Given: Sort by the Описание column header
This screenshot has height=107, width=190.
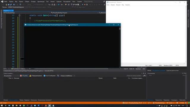Looking at the screenshot, I should 17,78.
